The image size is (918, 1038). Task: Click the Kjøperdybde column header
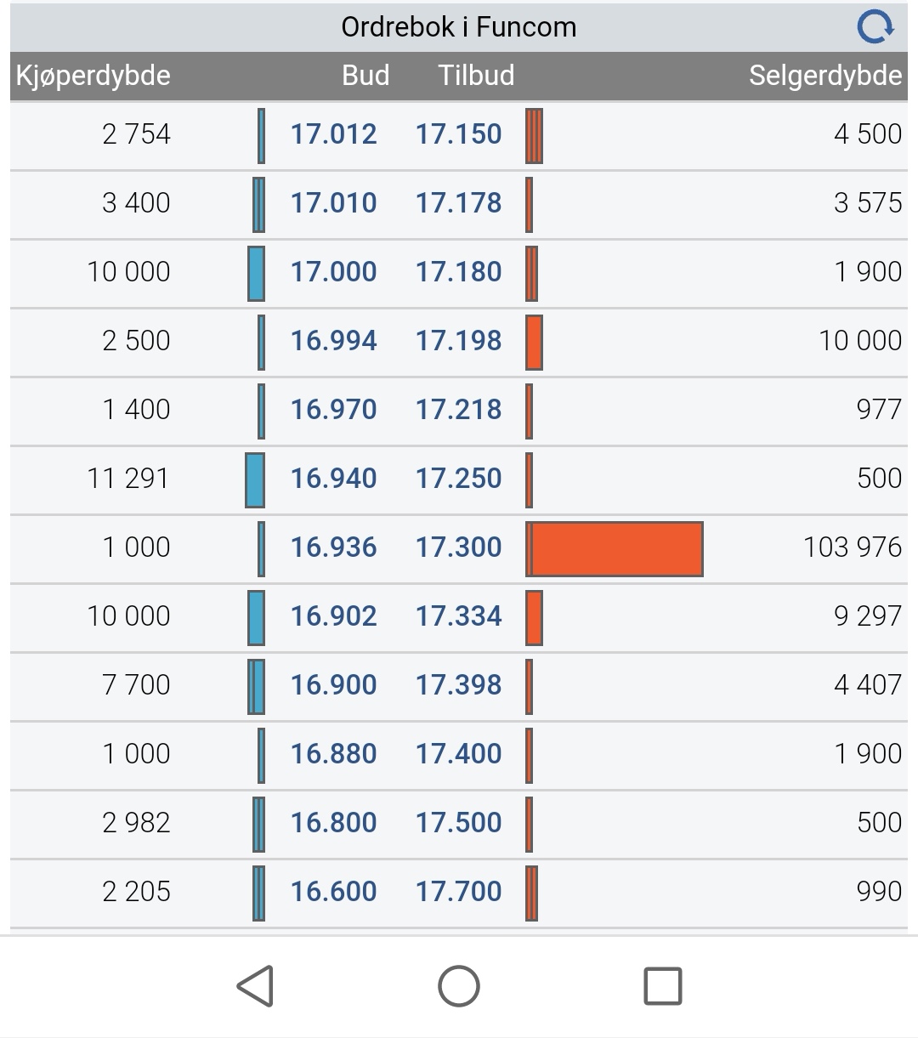coord(93,76)
